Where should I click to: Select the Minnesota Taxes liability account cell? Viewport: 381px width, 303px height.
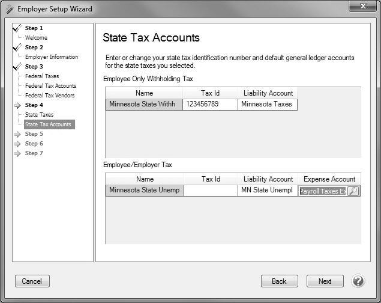click(x=268, y=104)
